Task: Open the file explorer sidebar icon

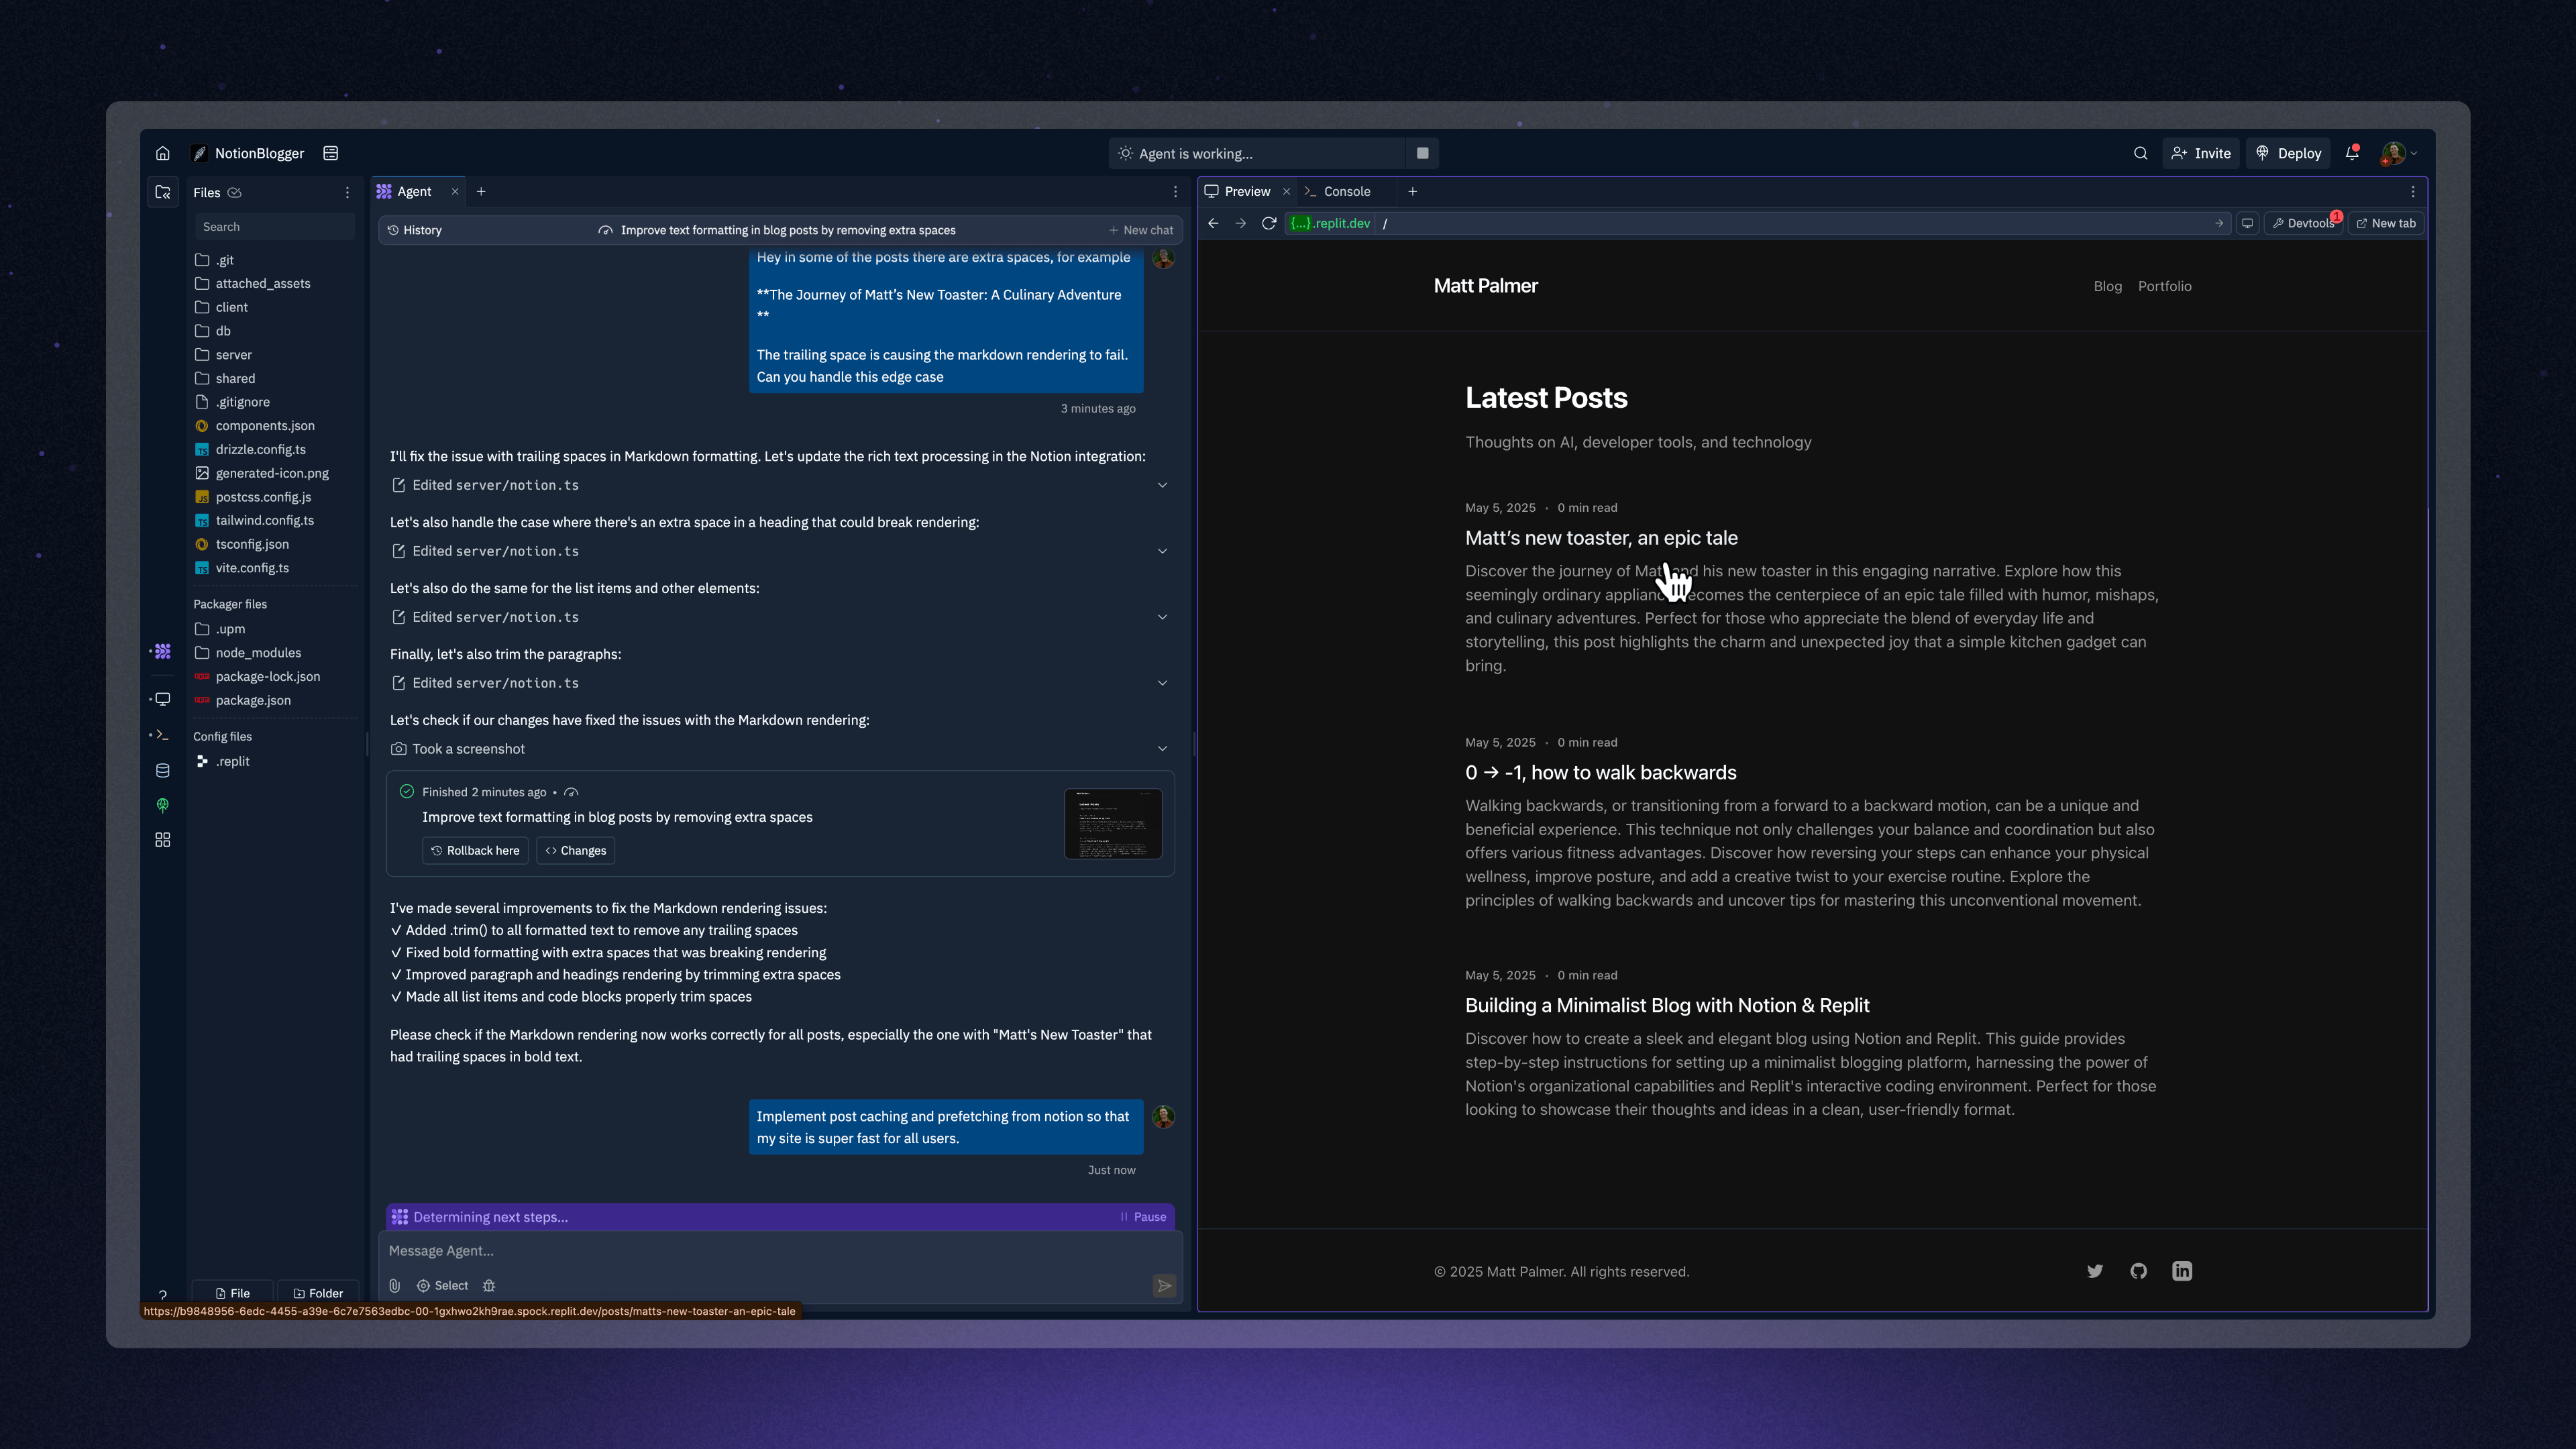Action: pyautogui.click(x=163, y=192)
